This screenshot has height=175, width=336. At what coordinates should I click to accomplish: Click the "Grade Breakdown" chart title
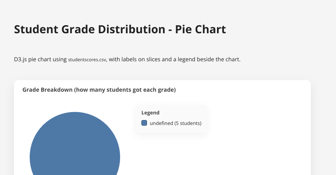[x=47, y=90]
